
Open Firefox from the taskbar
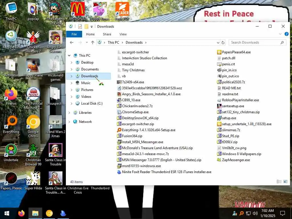tap(21, 213)
